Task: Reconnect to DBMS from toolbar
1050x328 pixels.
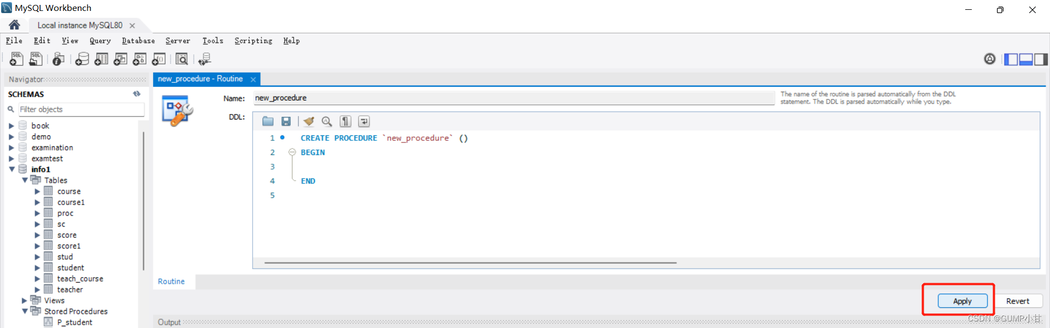Action: tap(205, 59)
